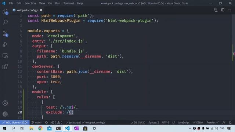Click port value 3000
Viewport: 235px width, 132px height.
click(x=55, y=77)
